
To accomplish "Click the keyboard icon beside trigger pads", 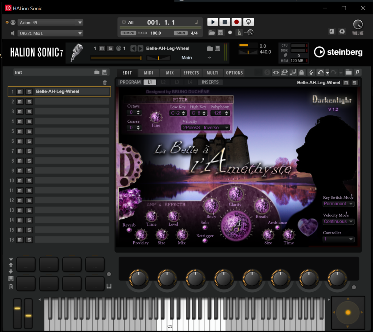I will [109, 286].
